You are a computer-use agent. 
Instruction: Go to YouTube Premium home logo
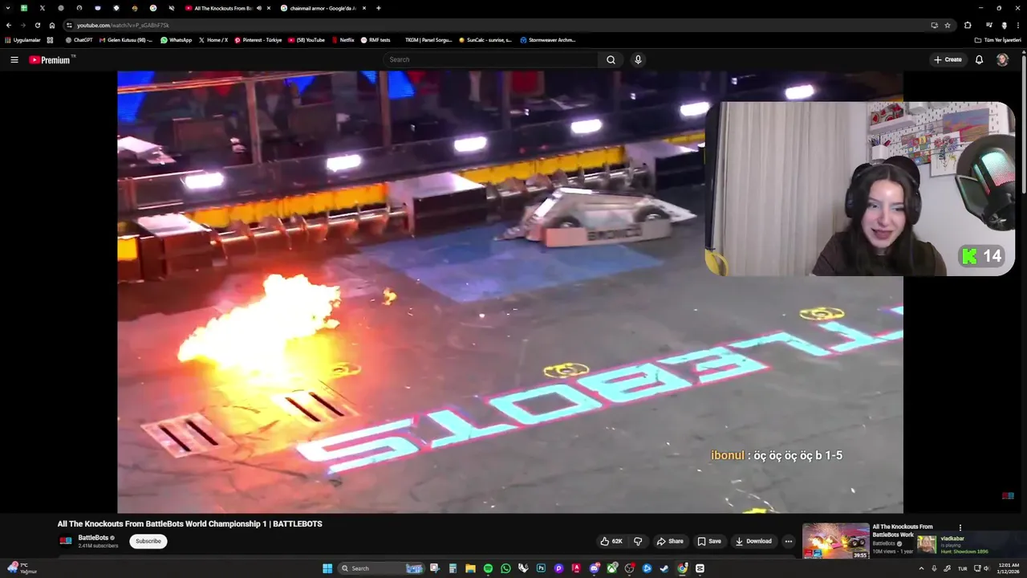[x=50, y=59]
